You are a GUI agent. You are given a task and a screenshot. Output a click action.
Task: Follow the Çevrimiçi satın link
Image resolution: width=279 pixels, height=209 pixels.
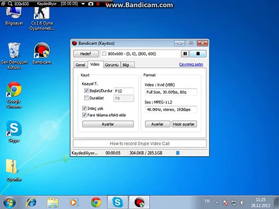pos(191,64)
